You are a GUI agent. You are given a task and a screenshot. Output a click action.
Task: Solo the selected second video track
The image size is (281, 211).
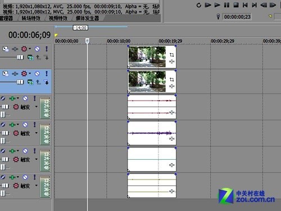[x=47, y=74]
